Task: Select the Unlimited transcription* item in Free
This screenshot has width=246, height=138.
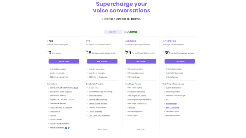Action: tap(58, 69)
